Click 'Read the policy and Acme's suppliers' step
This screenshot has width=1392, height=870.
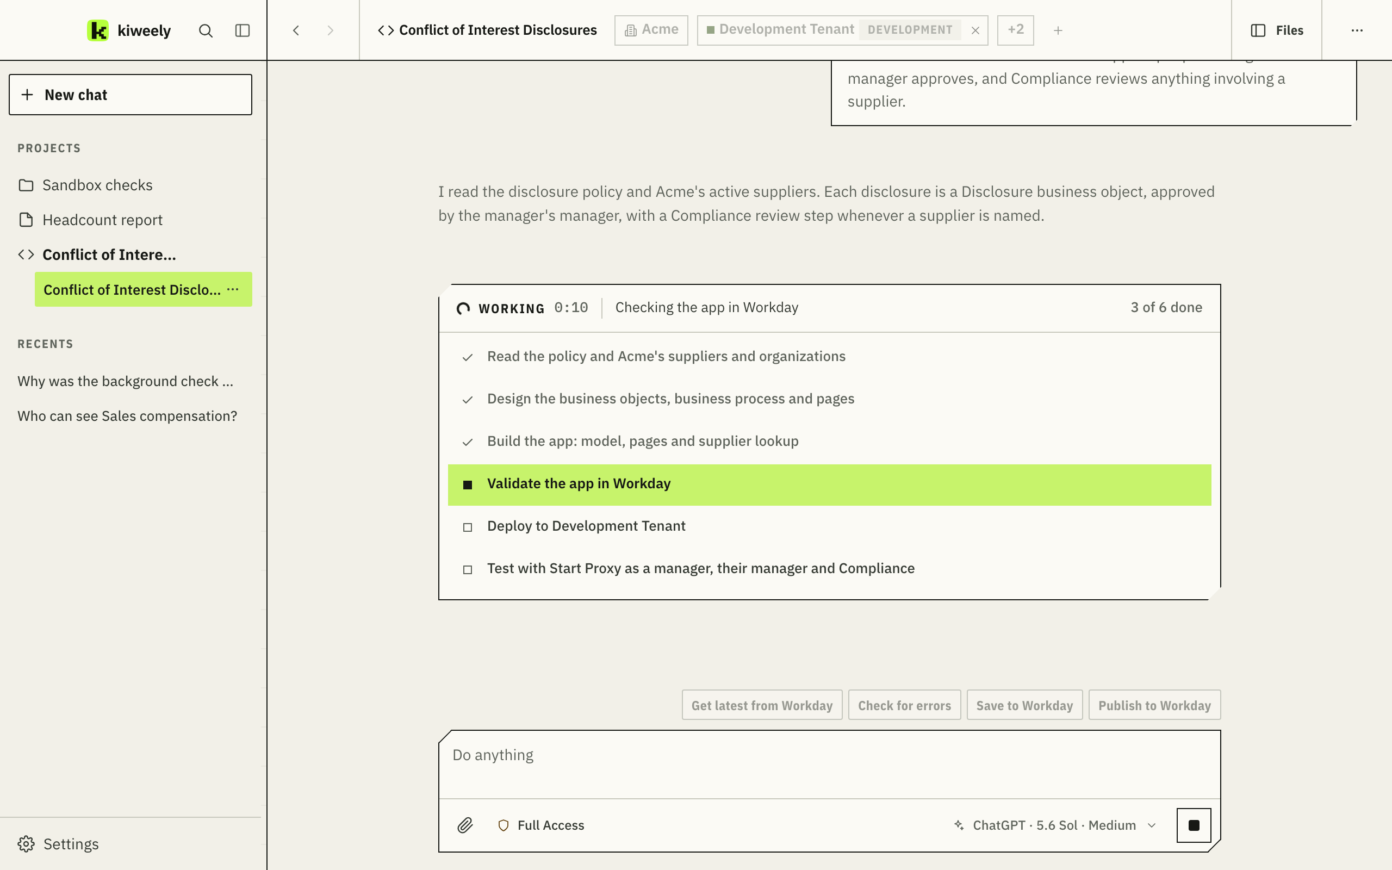[829, 357]
